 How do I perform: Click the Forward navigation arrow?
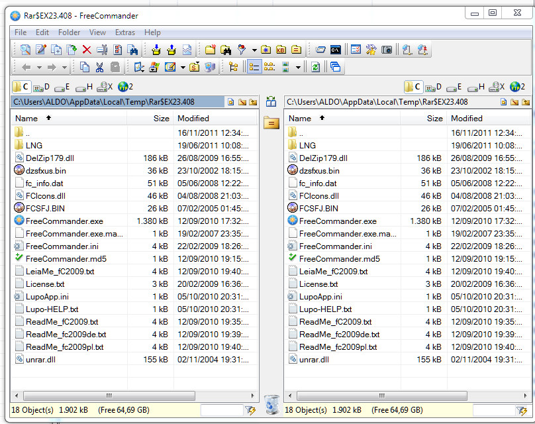pyautogui.click(x=52, y=68)
